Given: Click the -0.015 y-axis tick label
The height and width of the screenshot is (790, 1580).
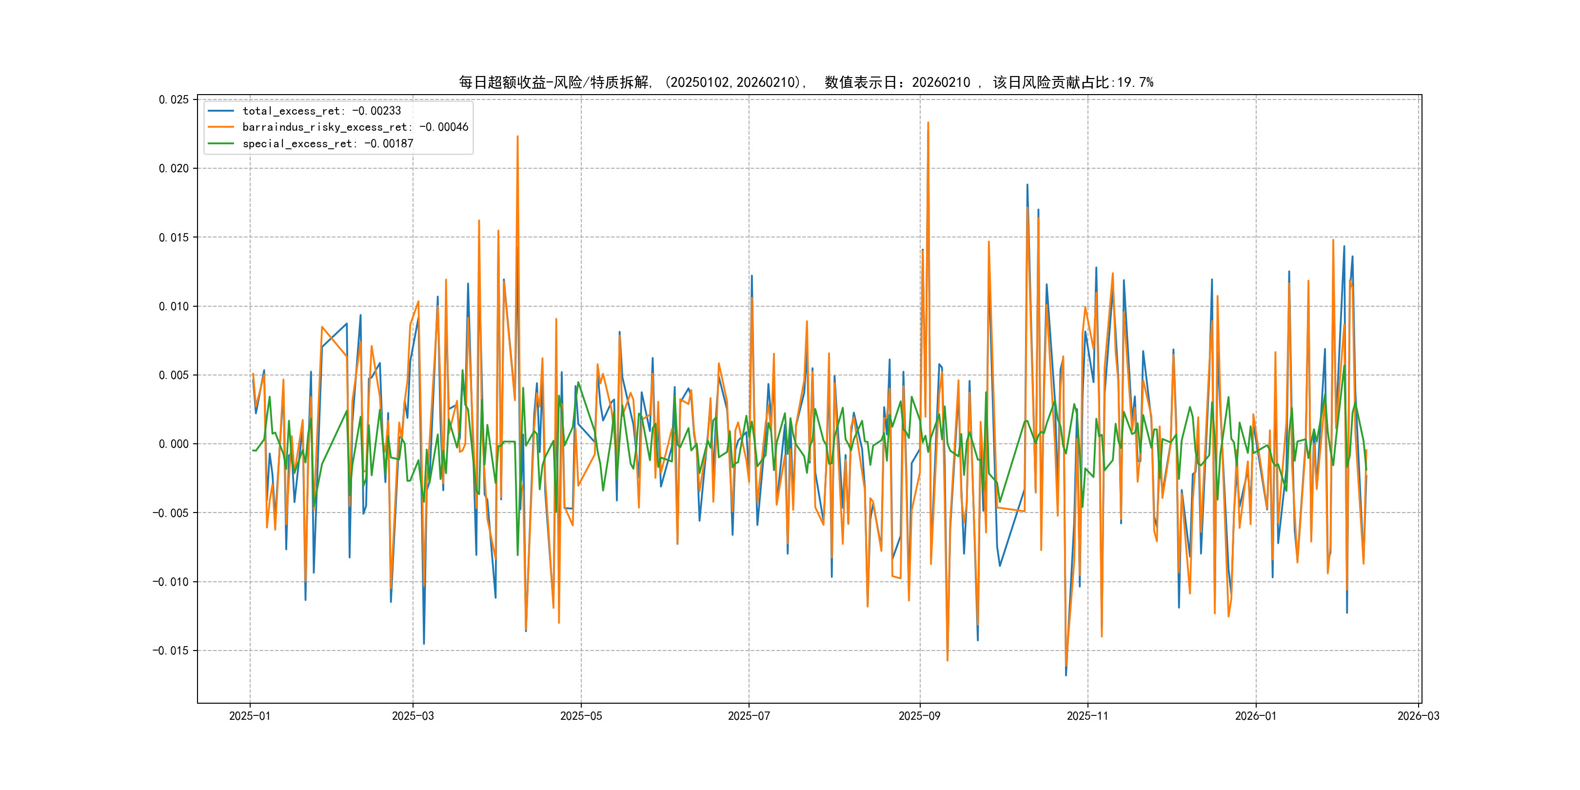Looking at the screenshot, I should (171, 651).
